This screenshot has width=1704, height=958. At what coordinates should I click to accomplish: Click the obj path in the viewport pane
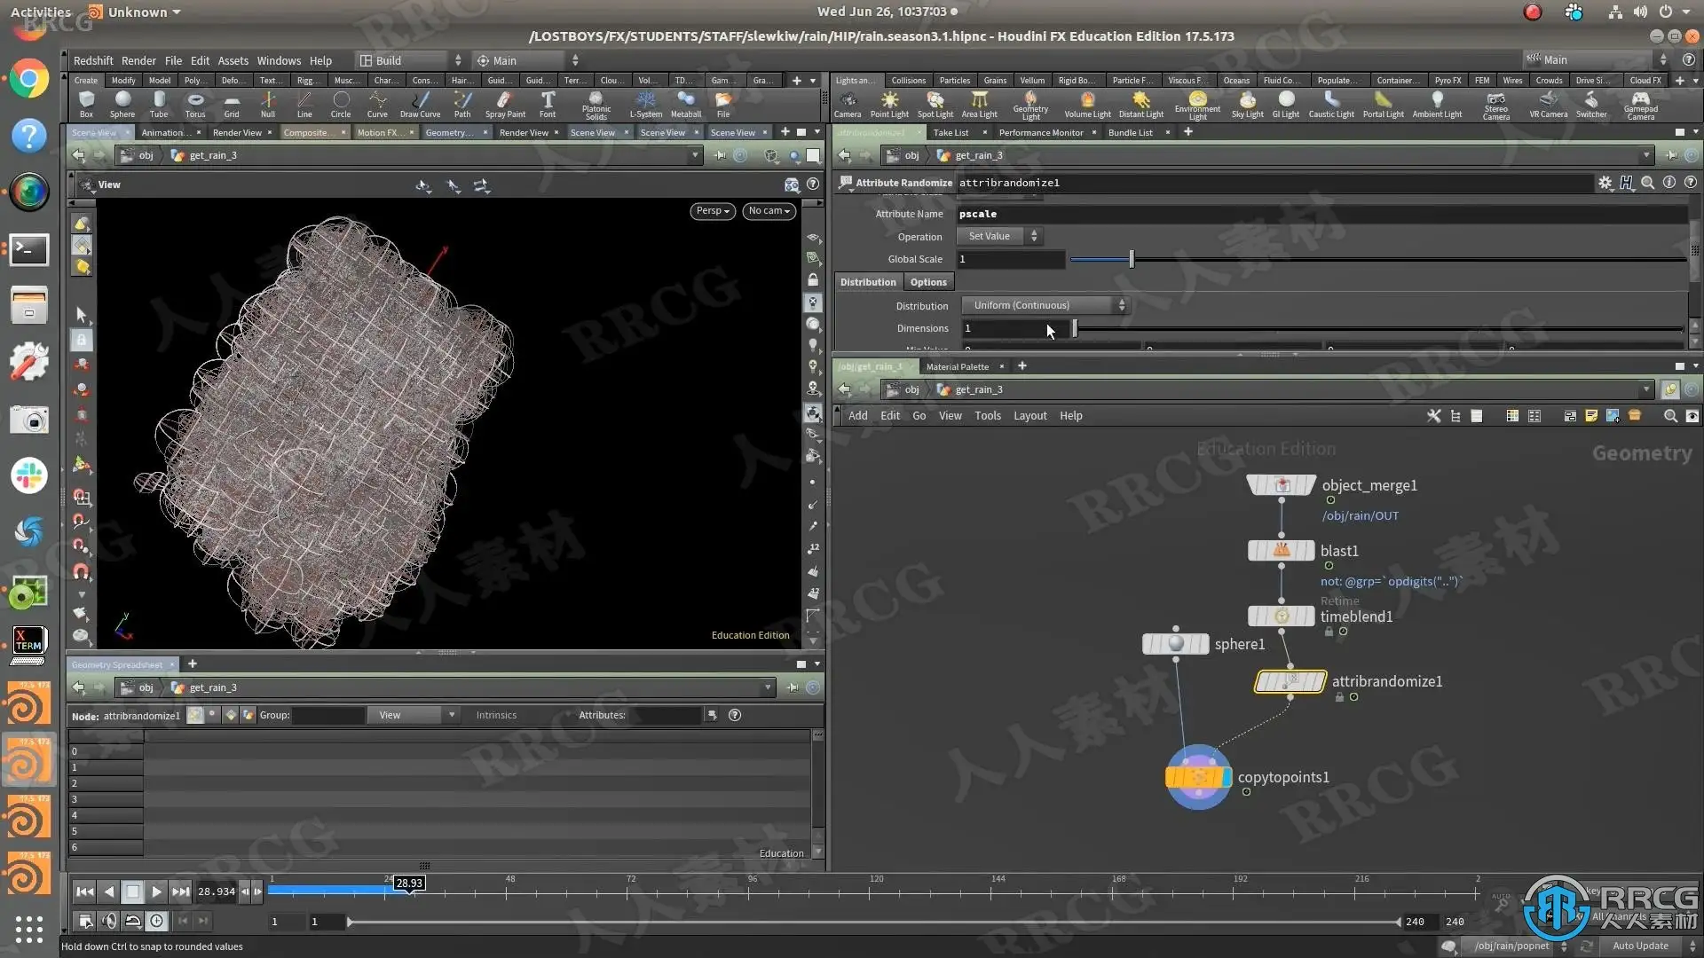click(x=146, y=155)
